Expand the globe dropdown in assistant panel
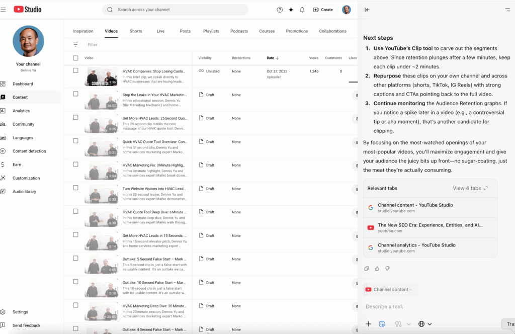Screen dimensions: 515x334 coord(425,324)
